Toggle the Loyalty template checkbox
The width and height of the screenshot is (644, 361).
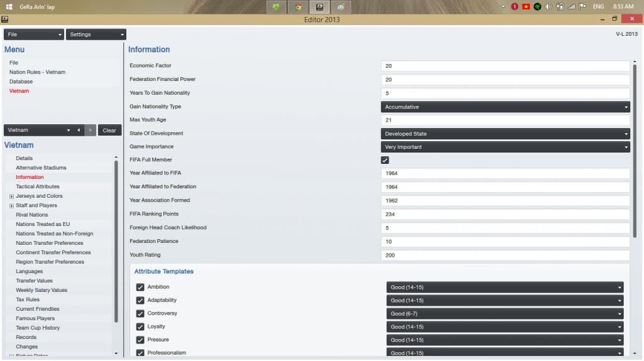point(140,326)
